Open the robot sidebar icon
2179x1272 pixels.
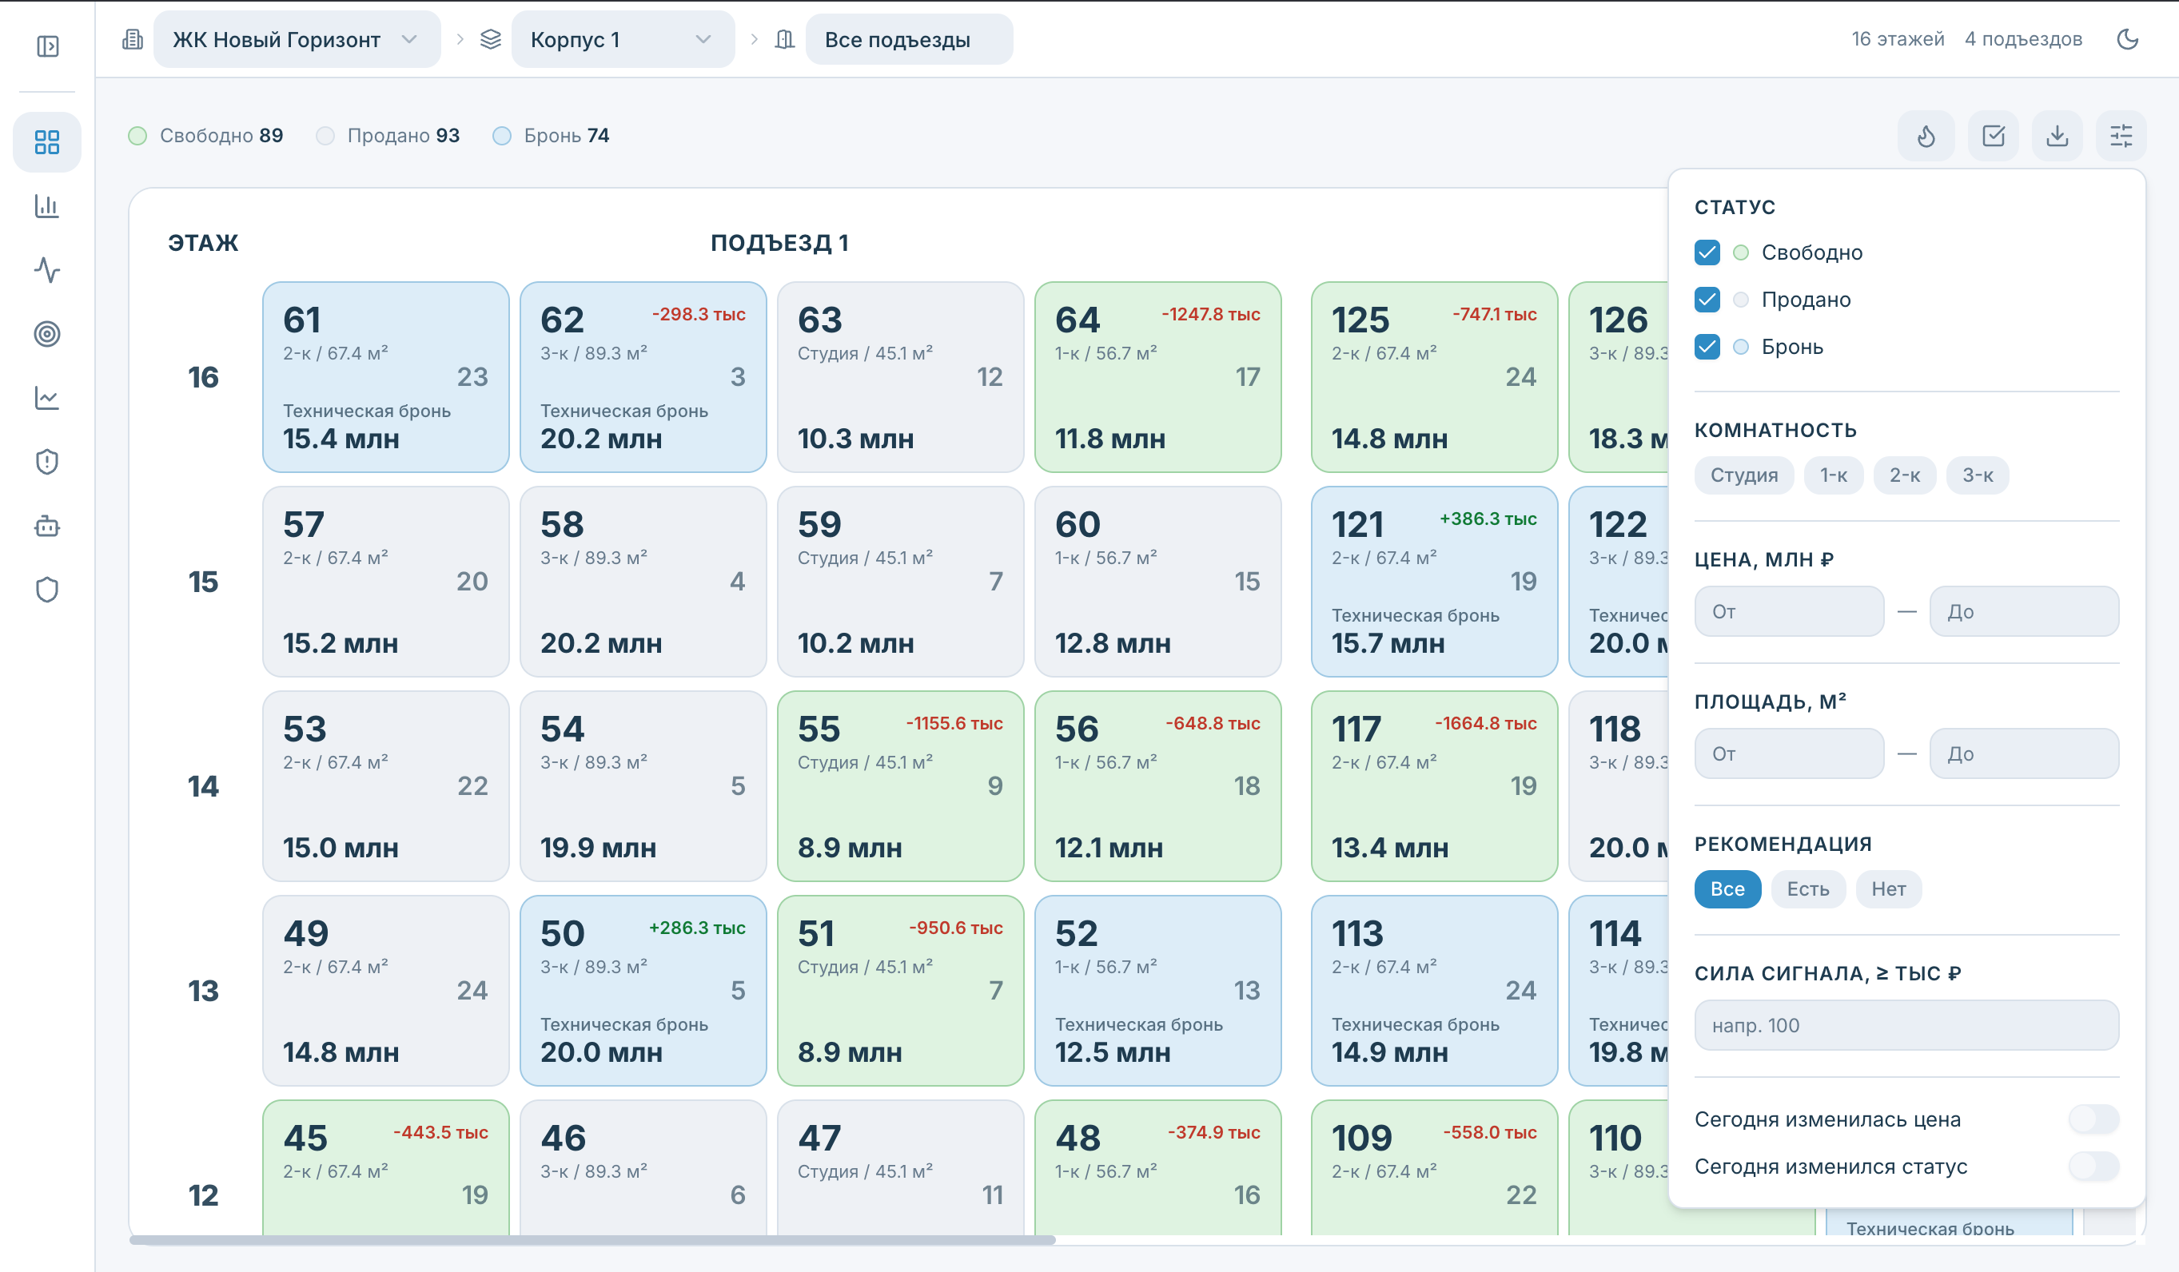click(46, 526)
